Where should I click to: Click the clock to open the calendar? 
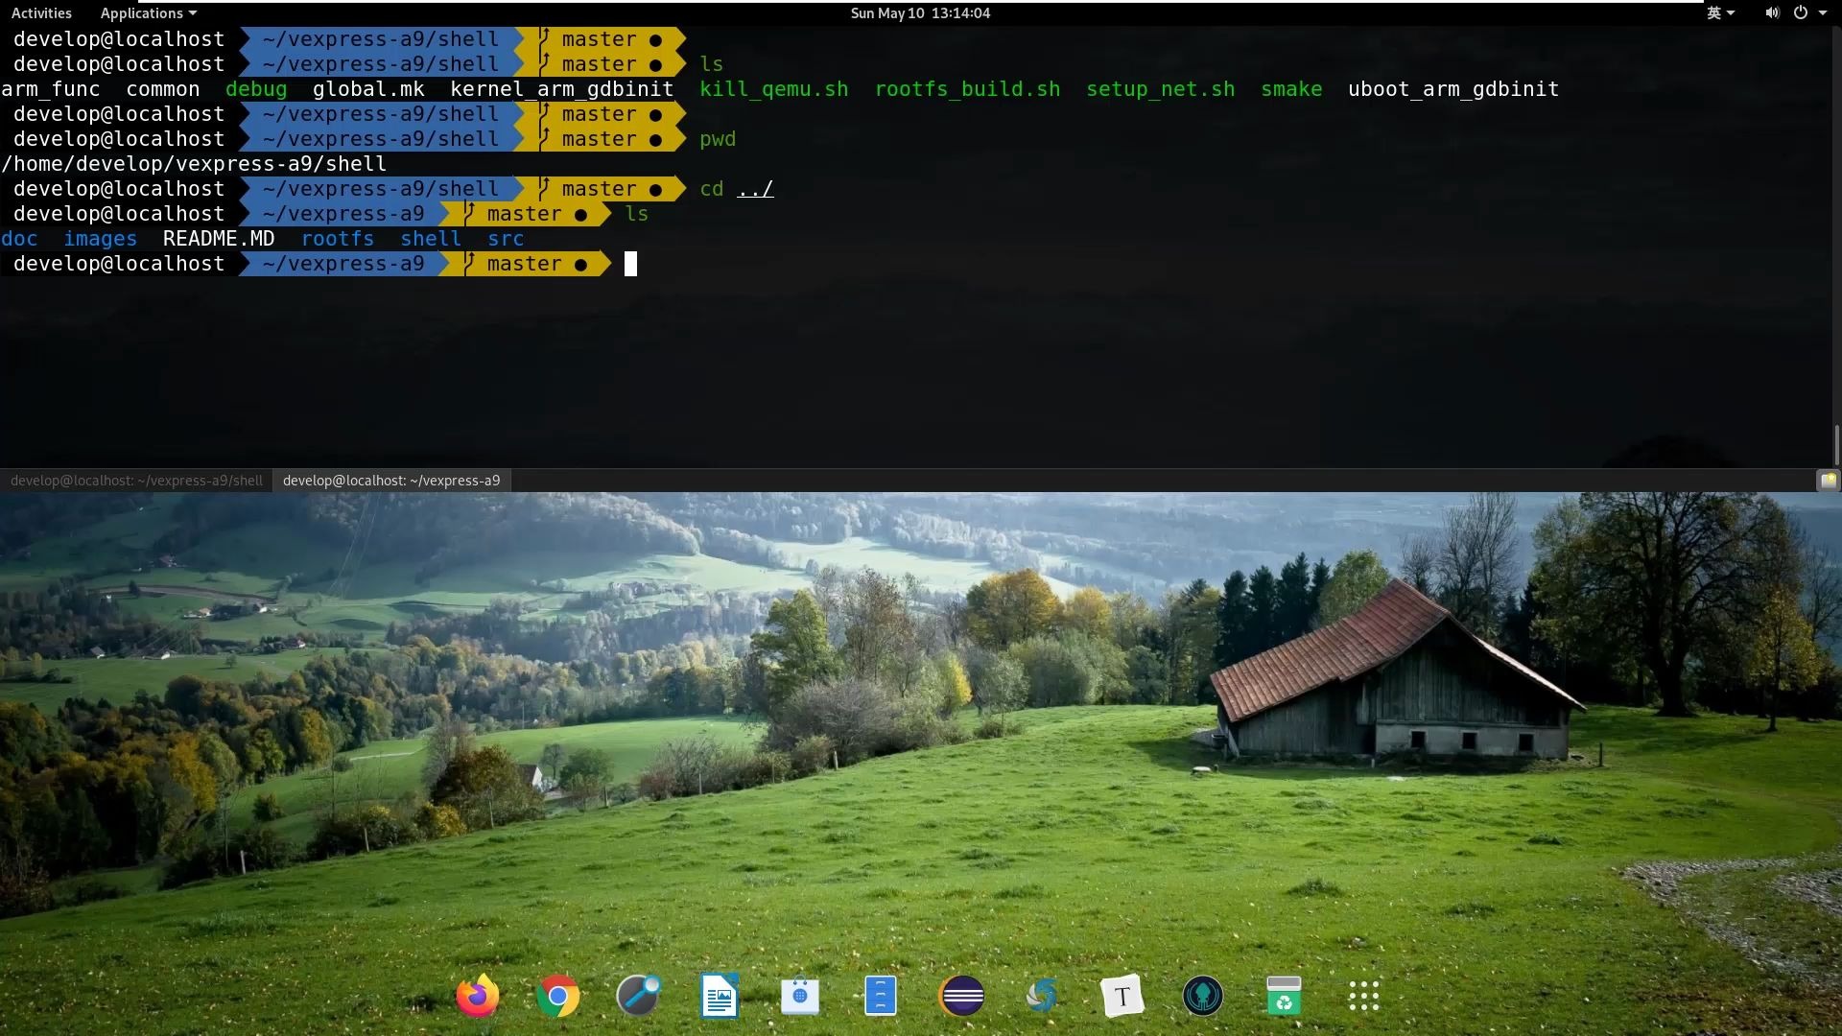(919, 12)
